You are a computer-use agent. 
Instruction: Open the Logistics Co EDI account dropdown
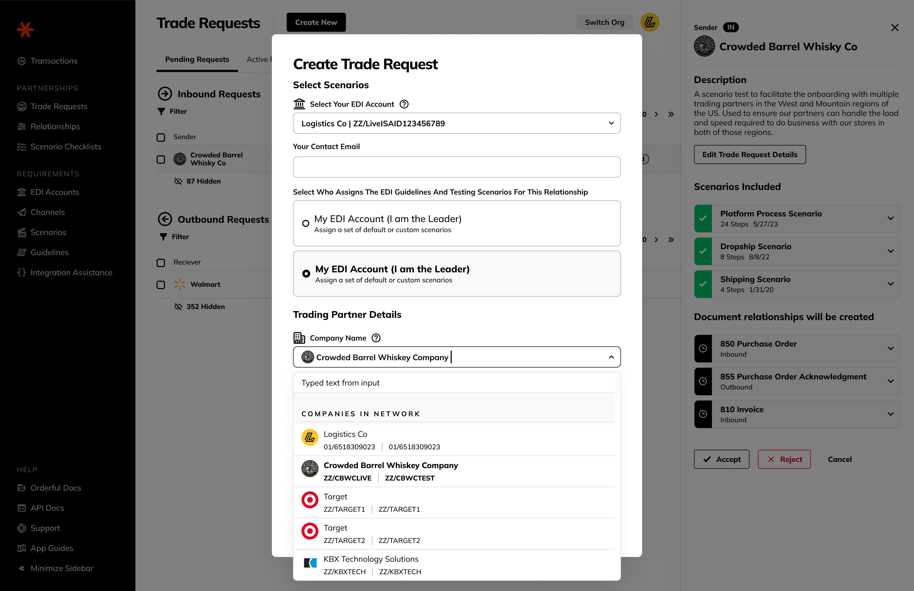(456, 123)
